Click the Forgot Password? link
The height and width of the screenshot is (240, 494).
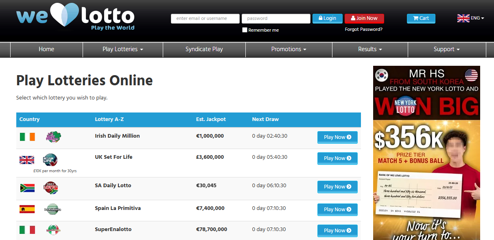pyautogui.click(x=364, y=29)
